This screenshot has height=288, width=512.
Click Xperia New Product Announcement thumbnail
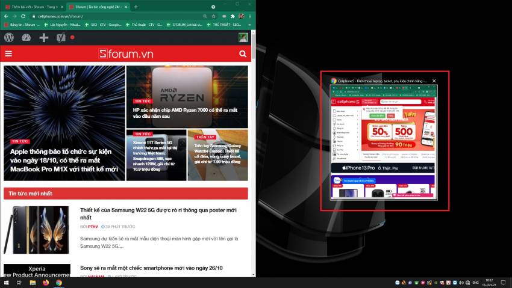(37, 271)
